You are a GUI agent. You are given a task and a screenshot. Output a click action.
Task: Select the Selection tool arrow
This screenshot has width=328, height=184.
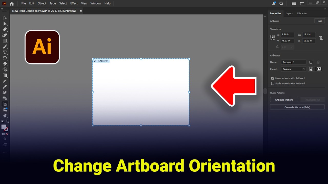pos(5,18)
